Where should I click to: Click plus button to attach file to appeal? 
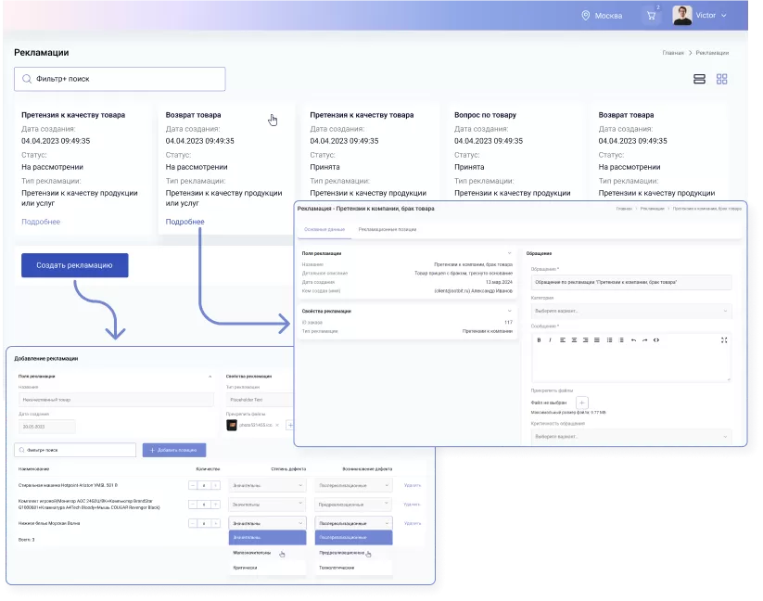tap(582, 403)
